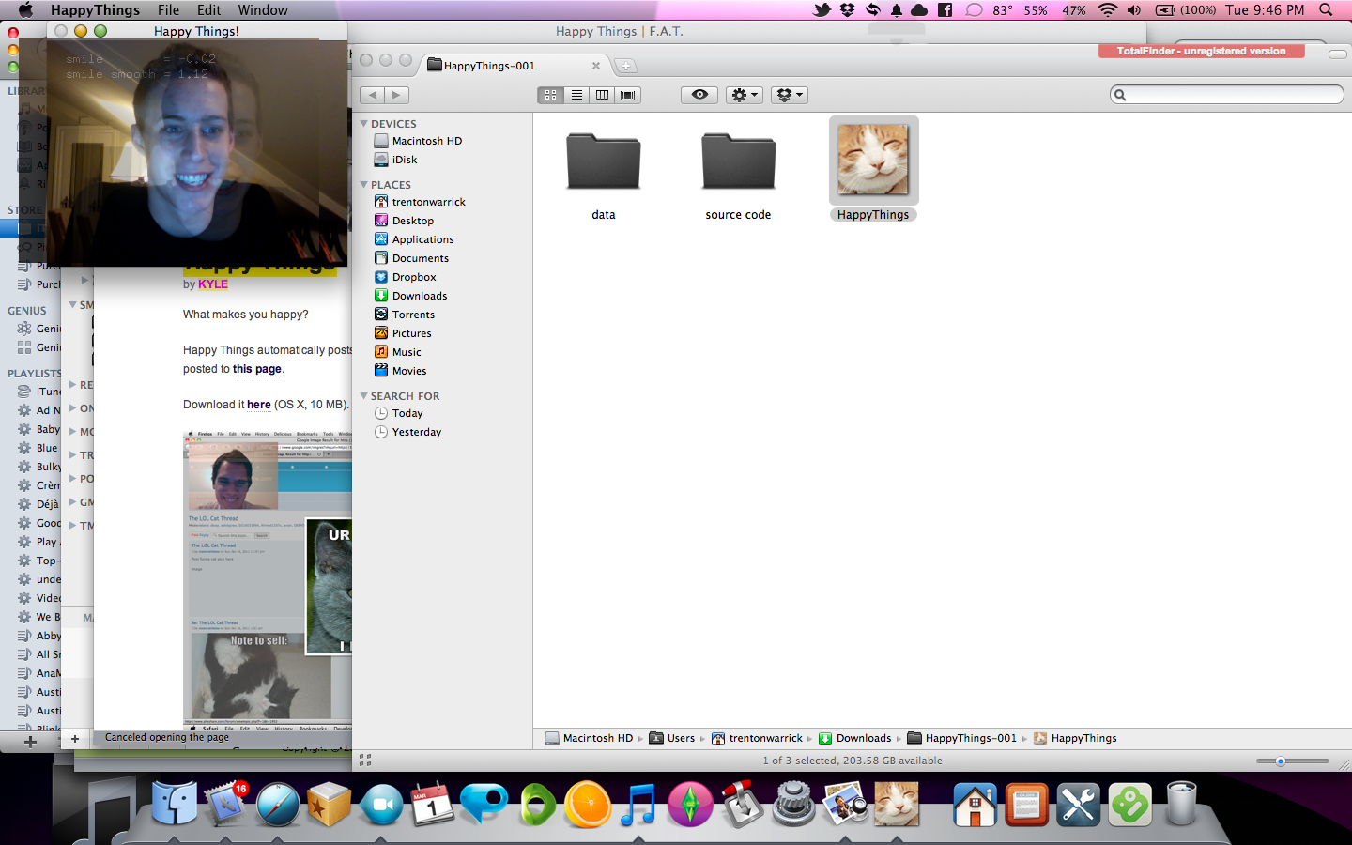Switch Finder to column view

[x=602, y=95]
